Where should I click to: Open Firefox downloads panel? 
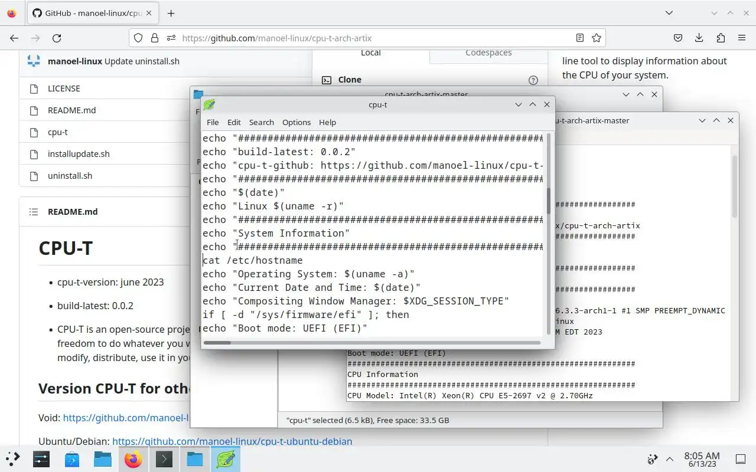click(x=699, y=38)
